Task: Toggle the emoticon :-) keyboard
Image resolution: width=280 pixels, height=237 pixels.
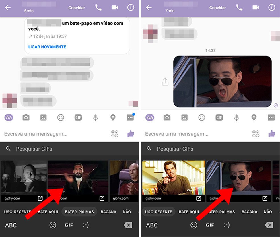Action: (x=86, y=225)
